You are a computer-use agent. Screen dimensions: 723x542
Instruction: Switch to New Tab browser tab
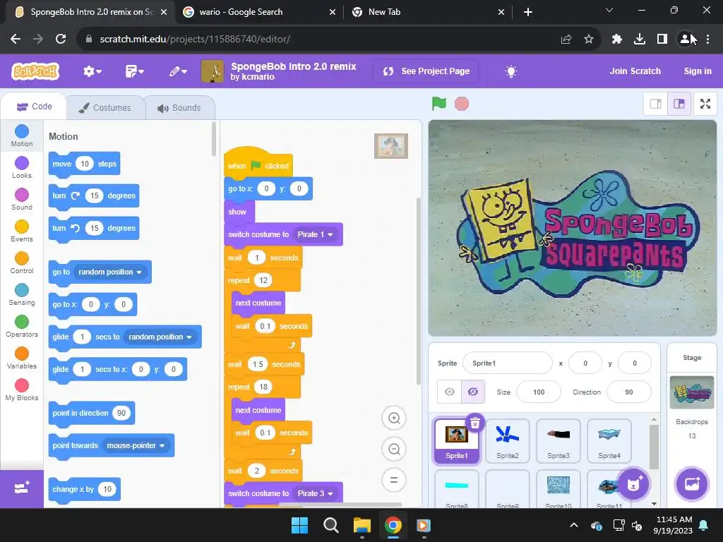(x=427, y=13)
